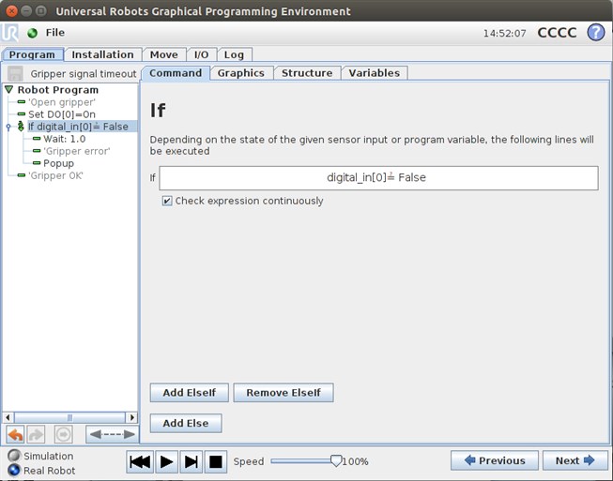The width and height of the screenshot is (613, 481).
Task: Open the File menu
Action: (x=55, y=33)
